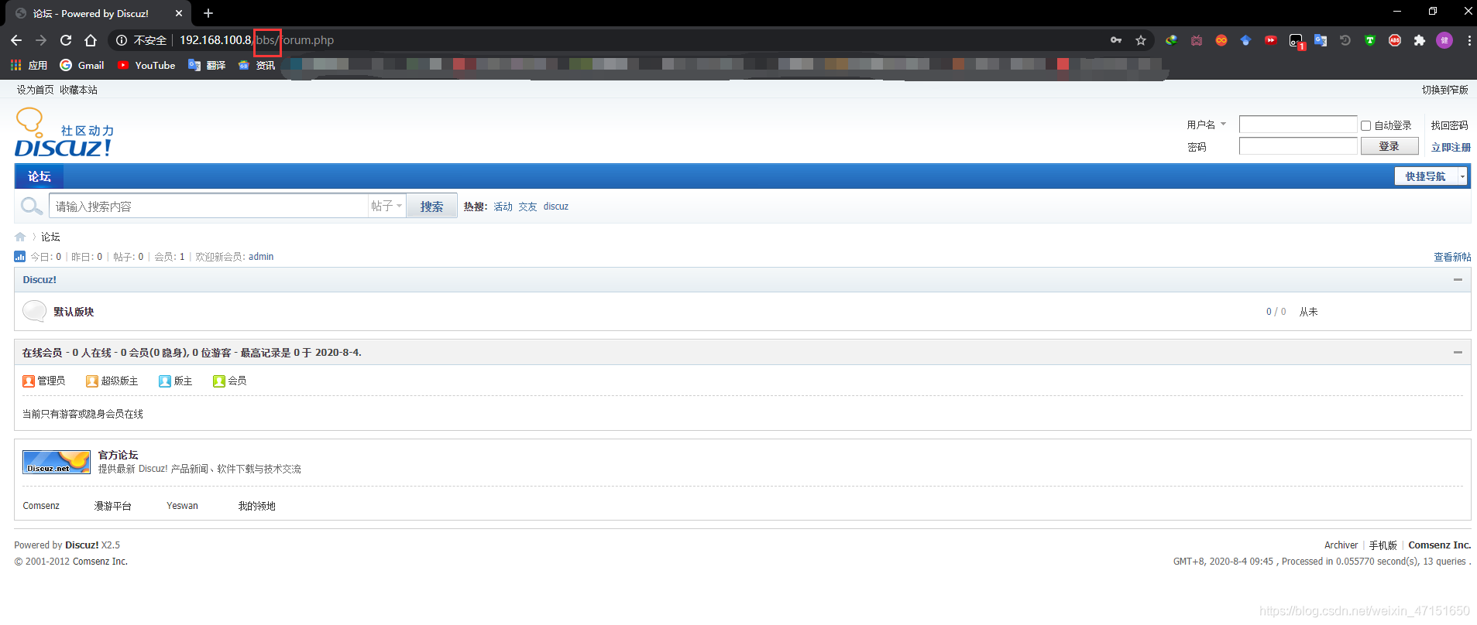Click the browser Back arrow

click(x=16, y=40)
